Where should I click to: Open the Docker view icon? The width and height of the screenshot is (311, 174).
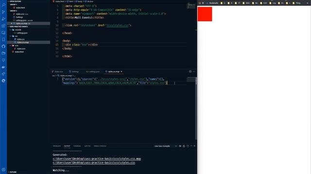coord(3,67)
